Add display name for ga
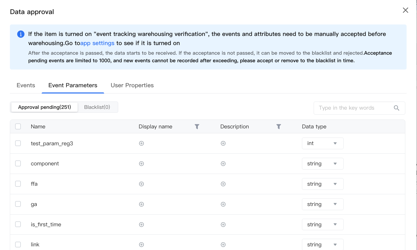 [141, 204]
